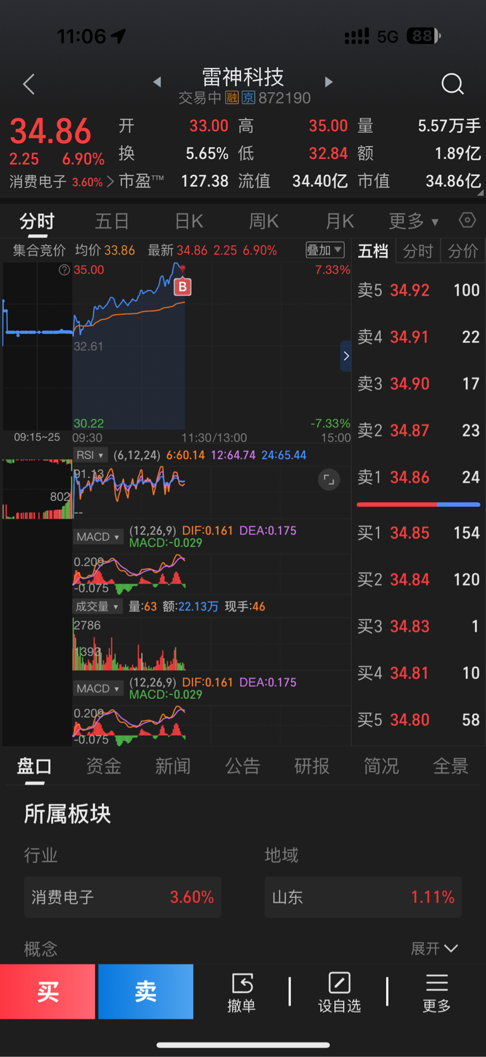This screenshot has height=1057, width=486.
Task: Add to watchlist via 设自选 icon
Action: tap(339, 992)
